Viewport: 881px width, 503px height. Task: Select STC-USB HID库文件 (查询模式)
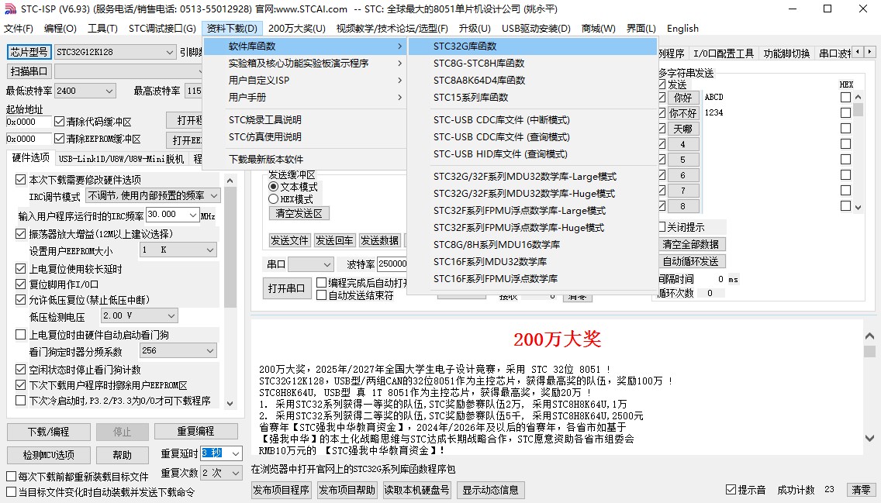point(533,153)
